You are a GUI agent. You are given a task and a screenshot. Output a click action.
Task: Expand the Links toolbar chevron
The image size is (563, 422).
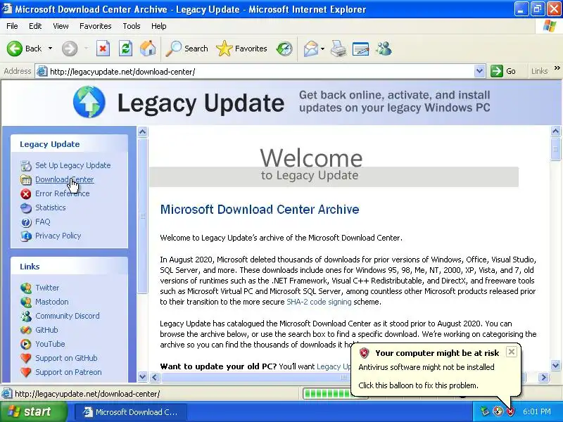[x=557, y=68]
